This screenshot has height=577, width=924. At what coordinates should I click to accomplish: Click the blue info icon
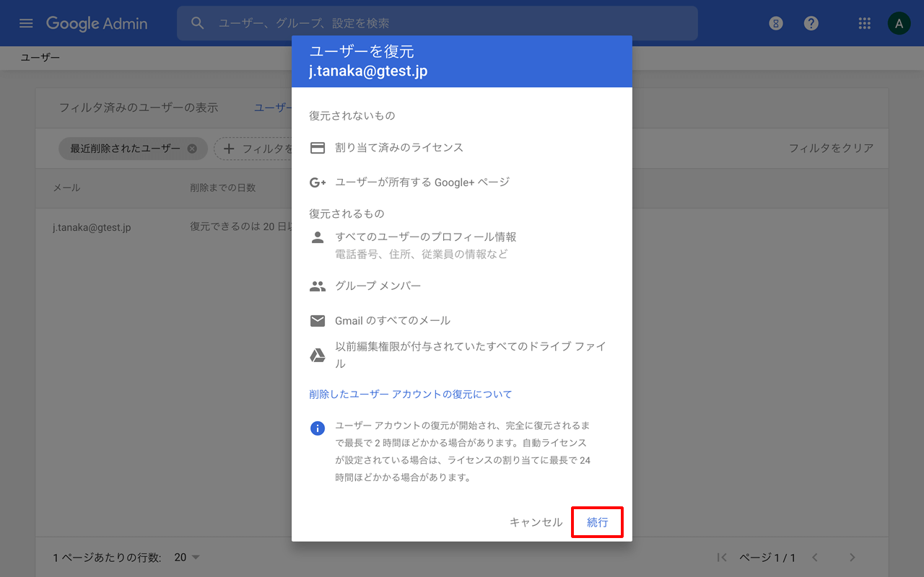(318, 428)
